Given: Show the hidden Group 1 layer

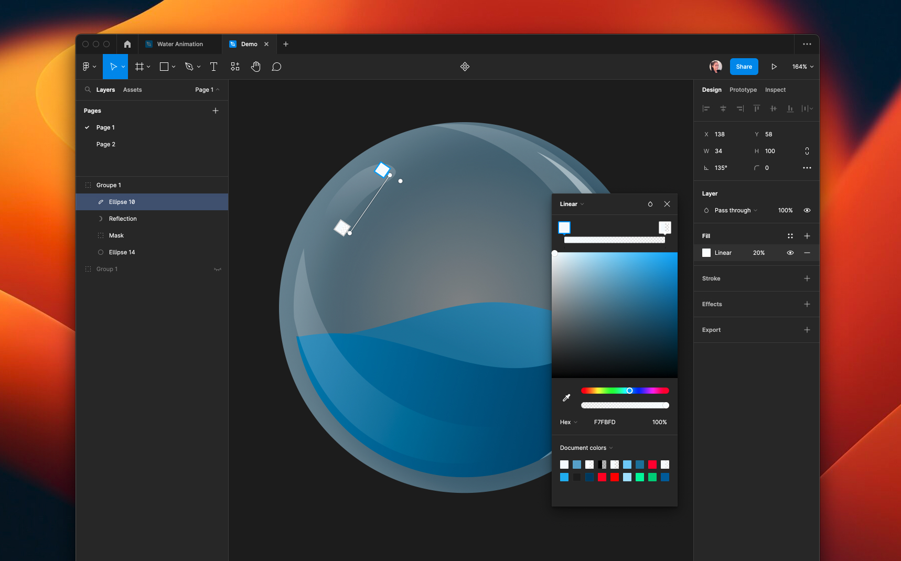Looking at the screenshot, I should (x=218, y=269).
